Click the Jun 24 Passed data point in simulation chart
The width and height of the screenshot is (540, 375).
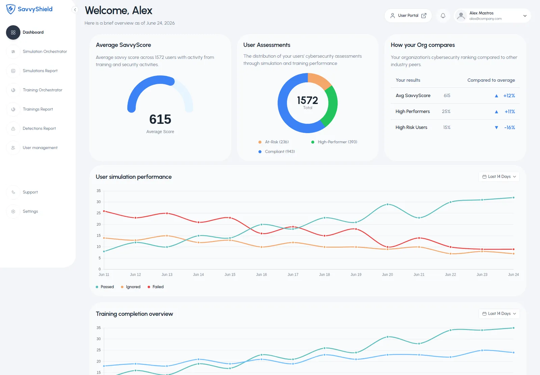click(x=513, y=198)
